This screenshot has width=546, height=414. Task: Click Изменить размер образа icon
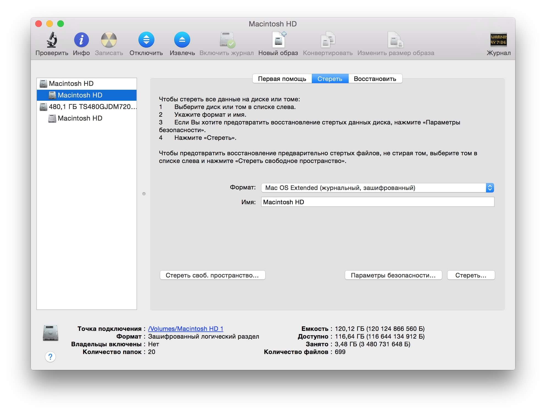tap(395, 40)
